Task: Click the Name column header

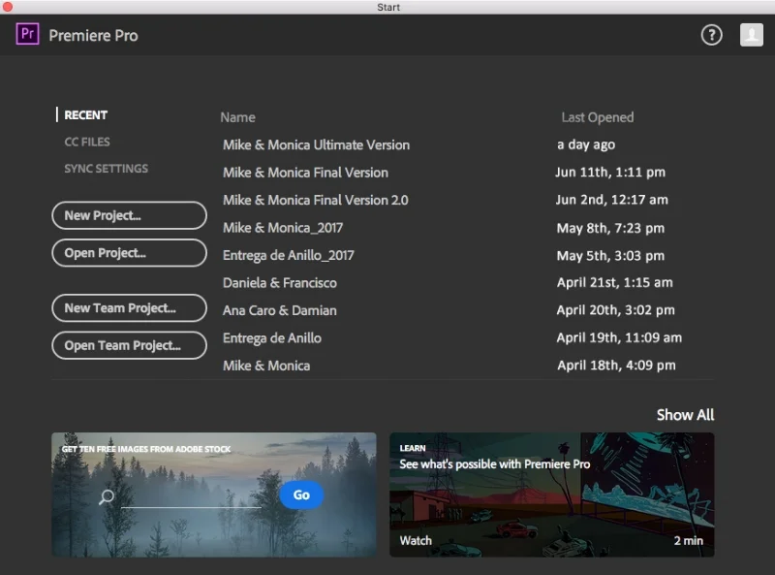Action: tap(237, 117)
